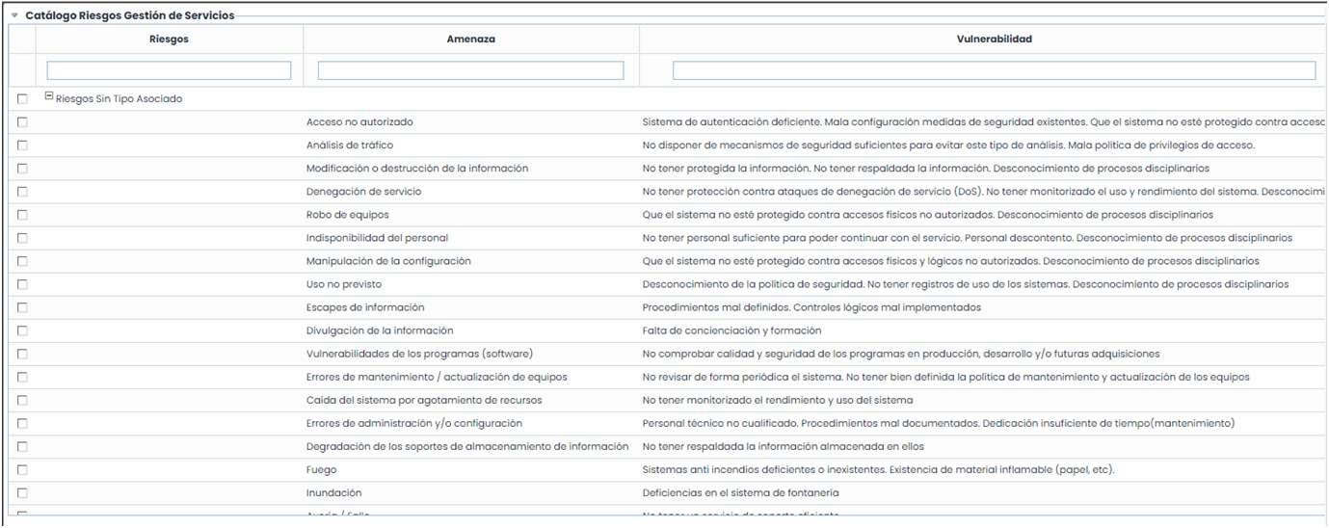
Task: Select the Fuego row checkbox
Action: (x=22, y=469)
